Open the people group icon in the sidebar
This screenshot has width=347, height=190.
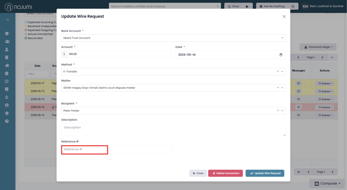click(7, 41)
